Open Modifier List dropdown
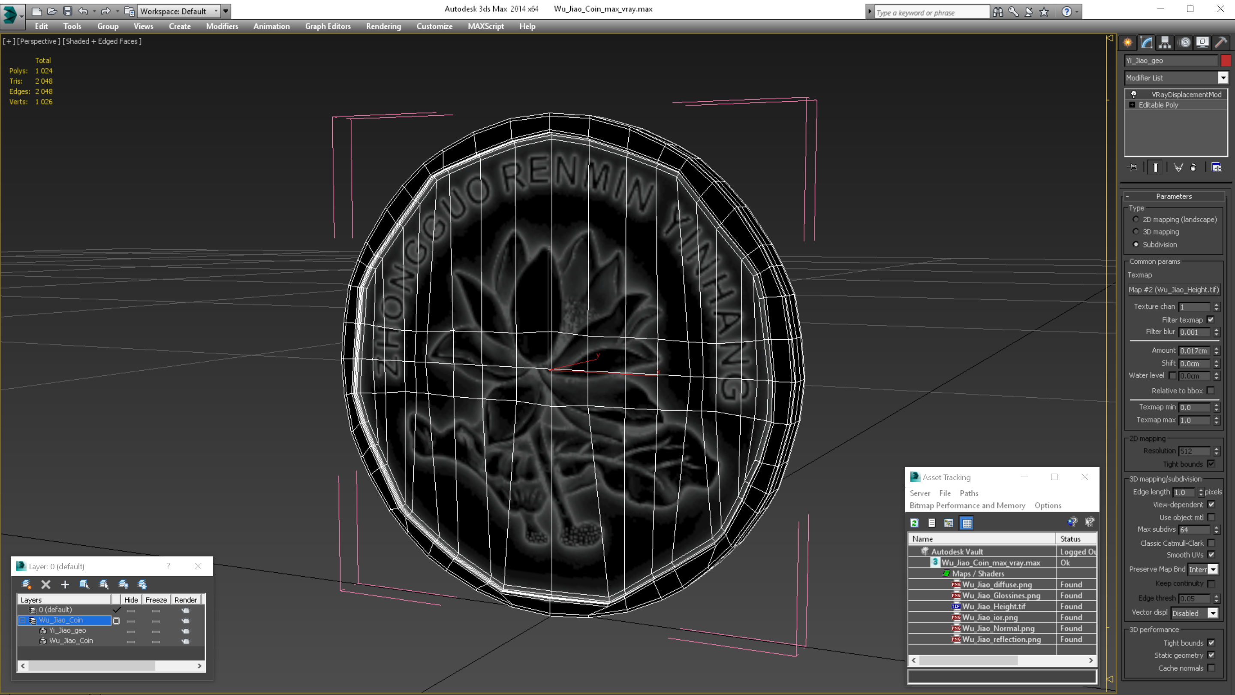The height and width of the screenshot is (695, 1235). [x=1223, y=78]
